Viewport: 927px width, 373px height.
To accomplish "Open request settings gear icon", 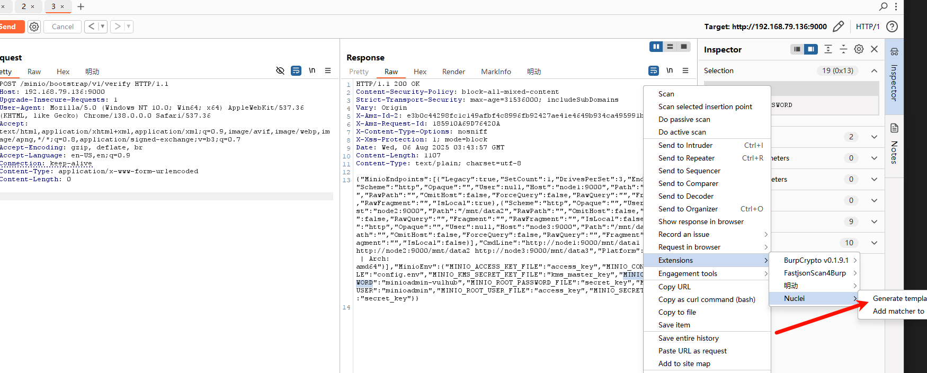I will [x=34, y=26].
